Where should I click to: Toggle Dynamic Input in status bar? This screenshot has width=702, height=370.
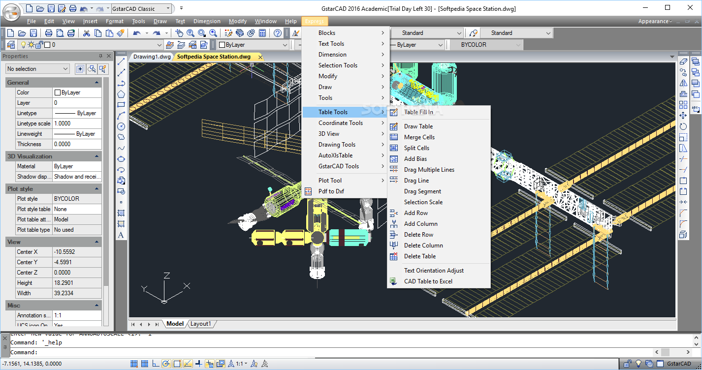click(x=209, y=364)
